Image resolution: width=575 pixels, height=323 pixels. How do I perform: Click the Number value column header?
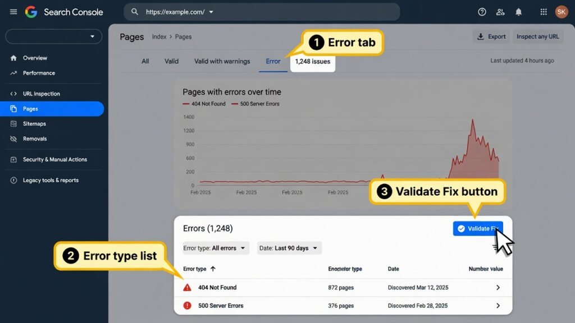tap(486, 269)
